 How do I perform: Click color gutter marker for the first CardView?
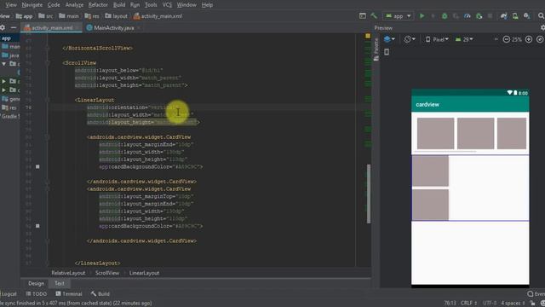point(37,167)
